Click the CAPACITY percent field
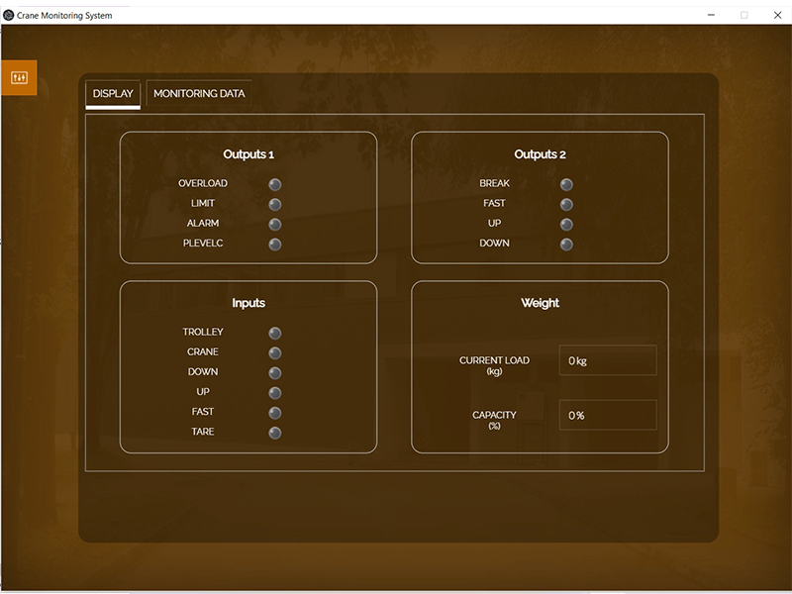The width and height of the screenshot is (792, 594). click(x=608, y=415)
